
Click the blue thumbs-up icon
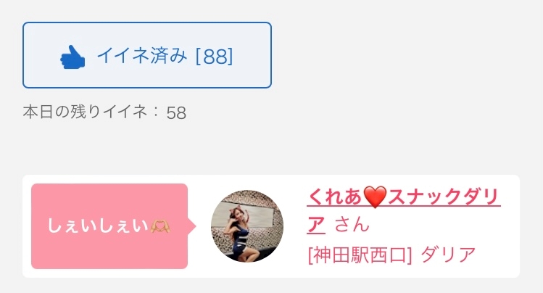click(x=72, y=57)
